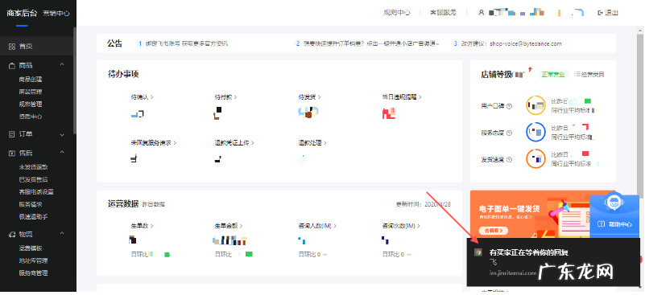This screenshot has height=295, width=645.
Task: Open 未发货退款 in sidebar
Action: (x=33, y=167)
